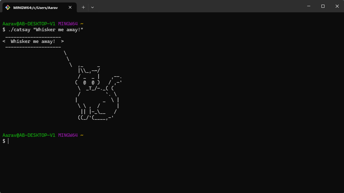Click the ASCII cat's right eye

93,82
